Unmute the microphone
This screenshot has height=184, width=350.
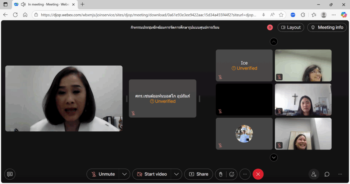click(103, 174)
